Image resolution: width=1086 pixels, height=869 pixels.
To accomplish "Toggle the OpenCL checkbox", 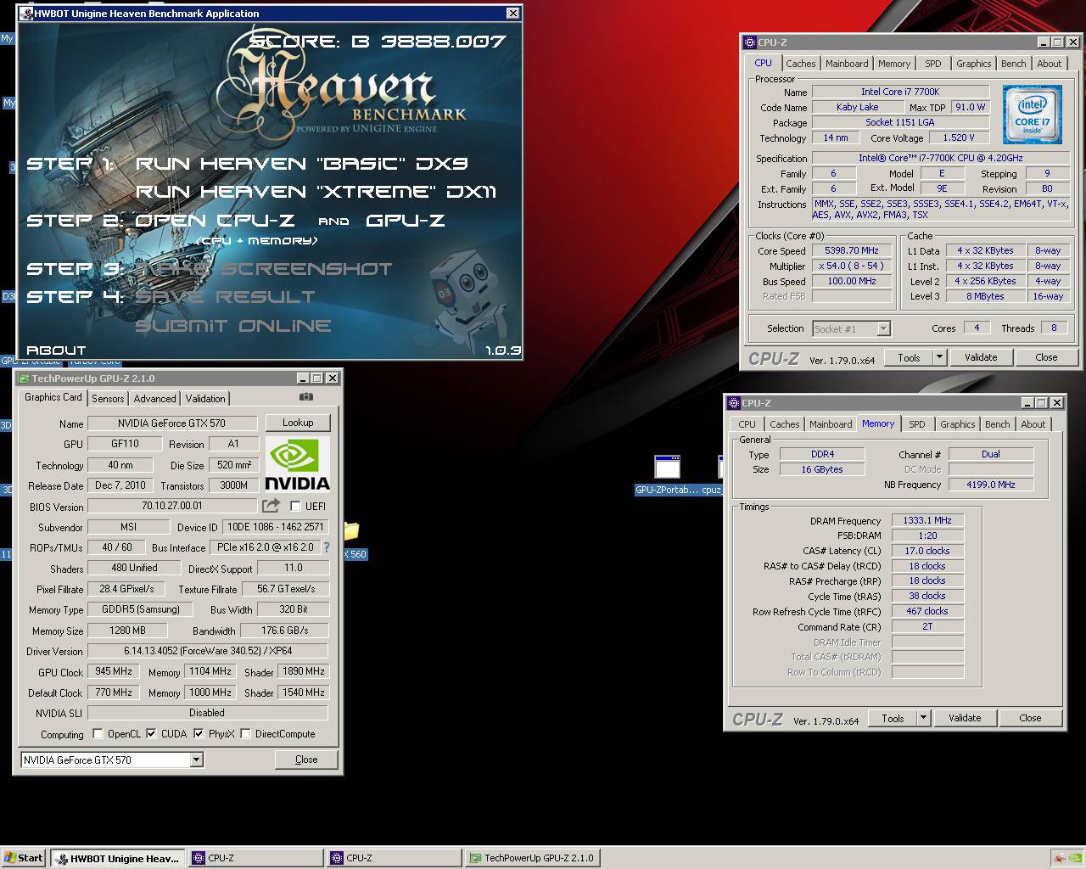I will tap(98, 734).
